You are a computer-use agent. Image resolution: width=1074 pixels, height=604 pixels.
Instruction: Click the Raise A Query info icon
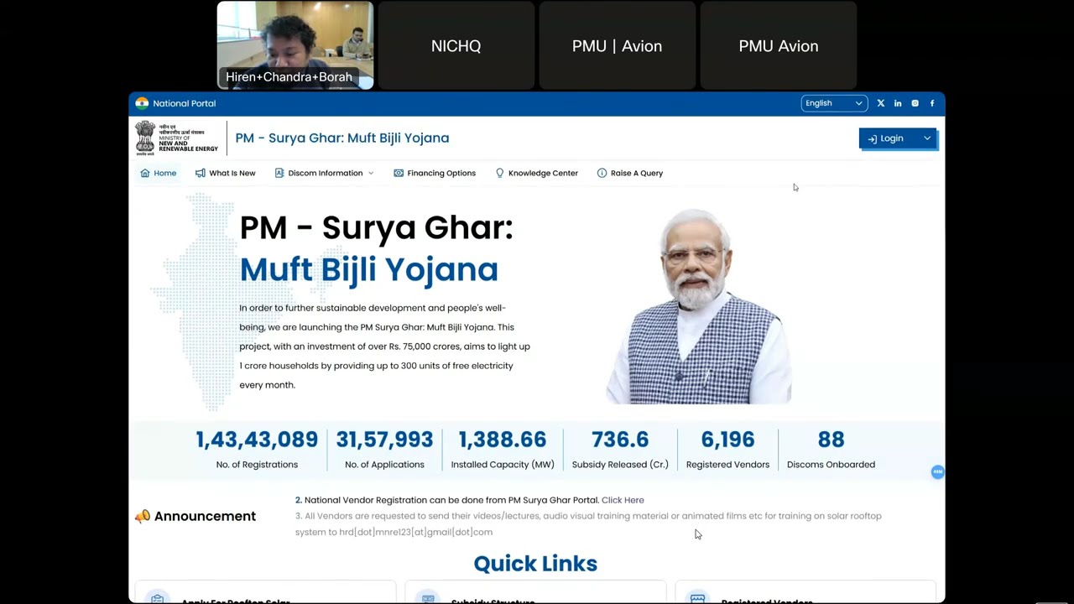[x=602, y=173]
